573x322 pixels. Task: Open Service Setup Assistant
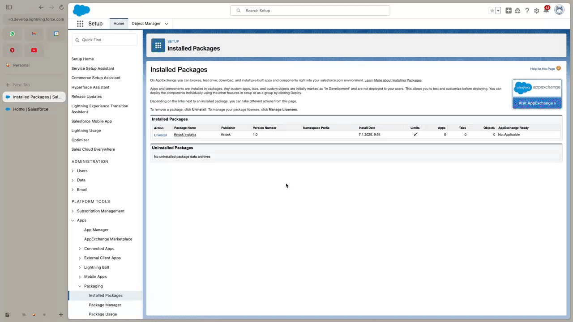[x=93, y=68]
